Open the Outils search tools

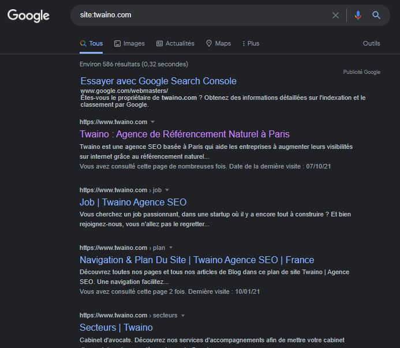tap(372, 43)
